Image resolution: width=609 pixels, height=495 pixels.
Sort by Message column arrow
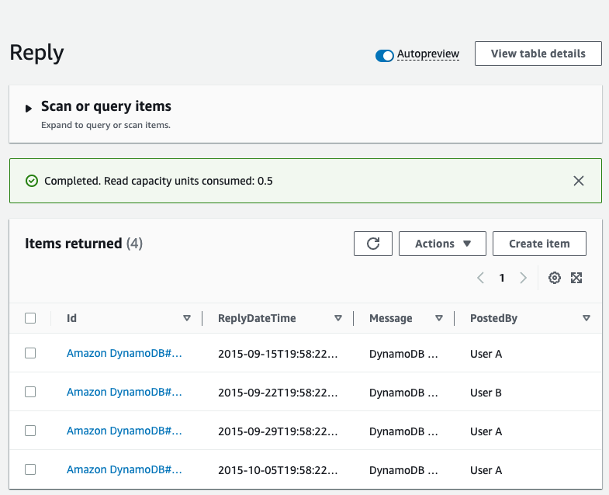pos(438,318)
